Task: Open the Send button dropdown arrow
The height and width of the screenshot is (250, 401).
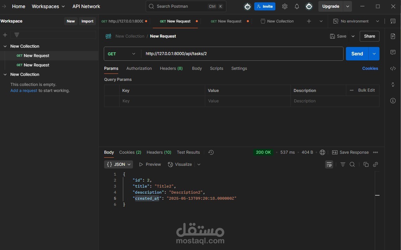Action: (x=374, y=54)
